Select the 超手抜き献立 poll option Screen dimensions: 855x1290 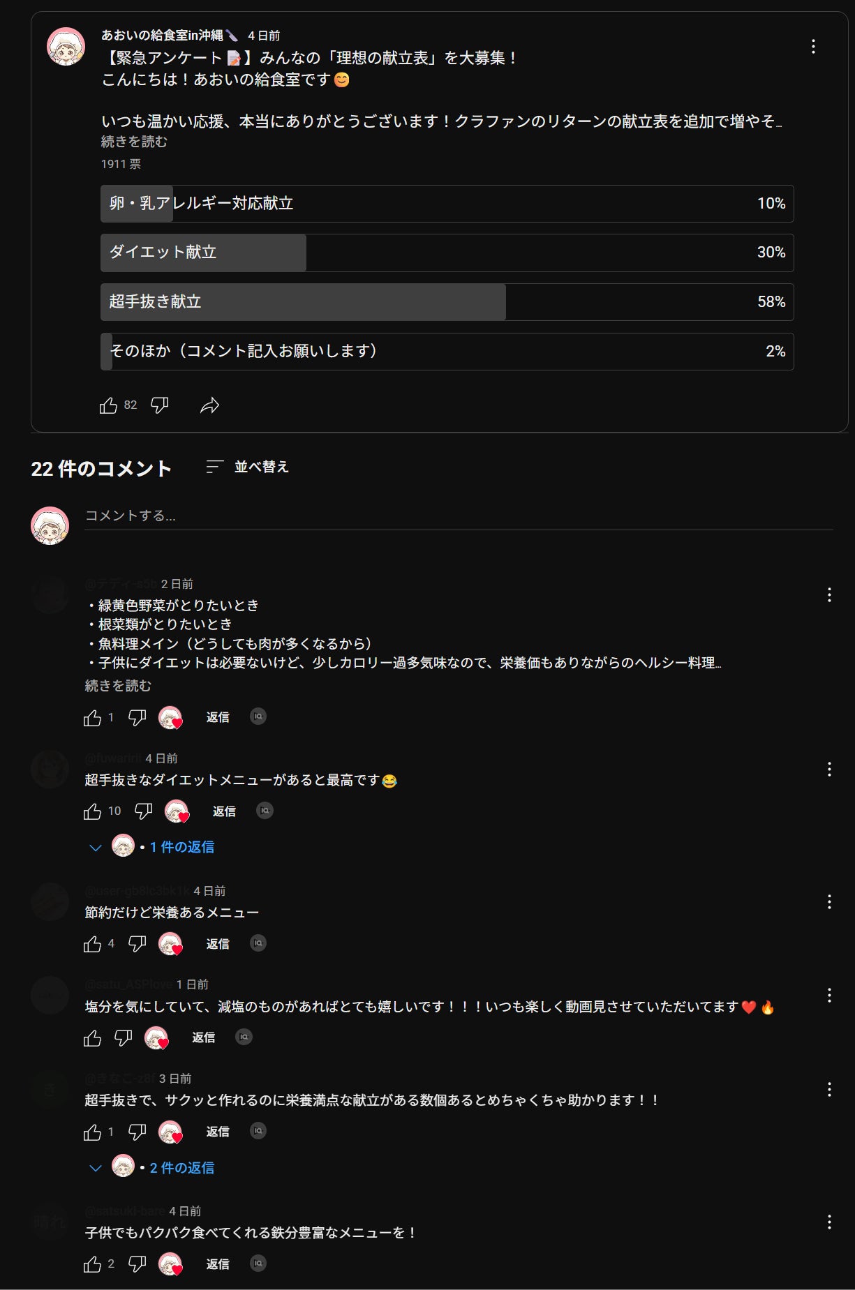click(447, 302)
